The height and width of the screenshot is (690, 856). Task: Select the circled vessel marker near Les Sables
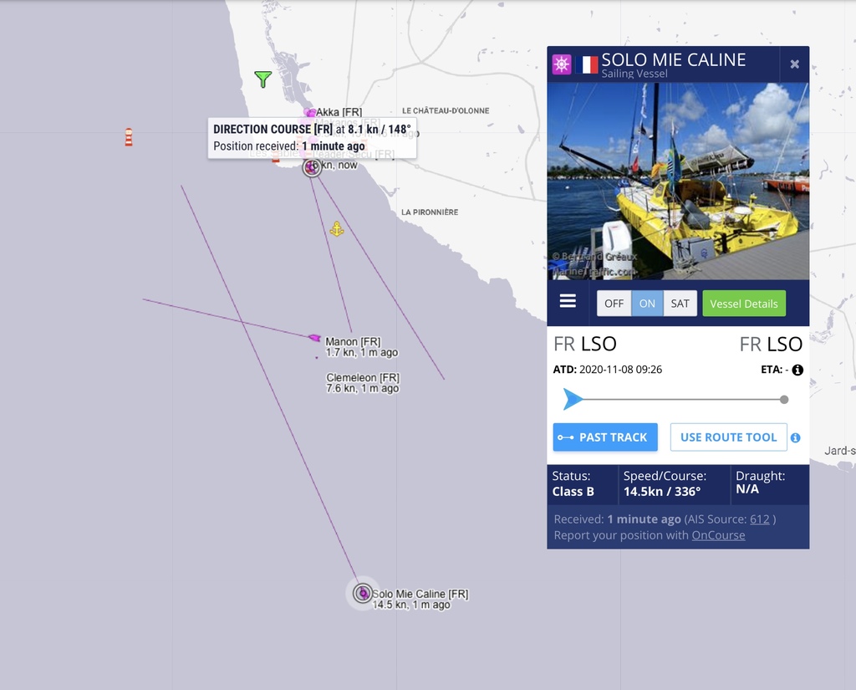(313, 166)
